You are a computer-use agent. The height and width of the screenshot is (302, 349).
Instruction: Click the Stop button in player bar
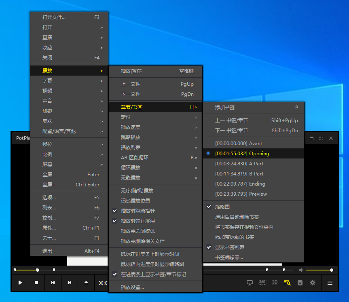pyautogui.click(x=36, y=283)
